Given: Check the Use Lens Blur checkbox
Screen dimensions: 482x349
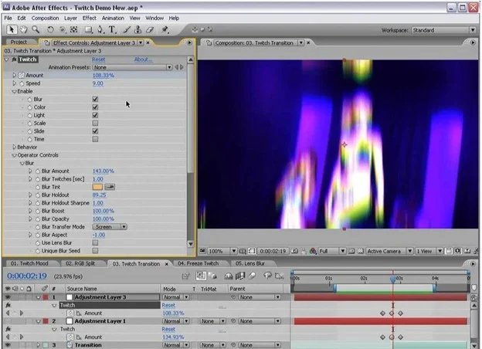Looking at the screenshot, I should [x=95, y=242].
